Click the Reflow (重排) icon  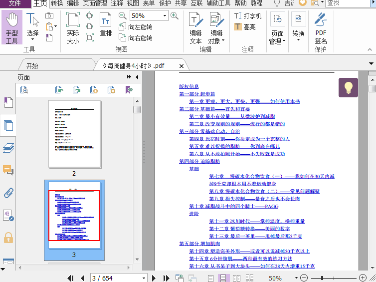click(106, 25)
